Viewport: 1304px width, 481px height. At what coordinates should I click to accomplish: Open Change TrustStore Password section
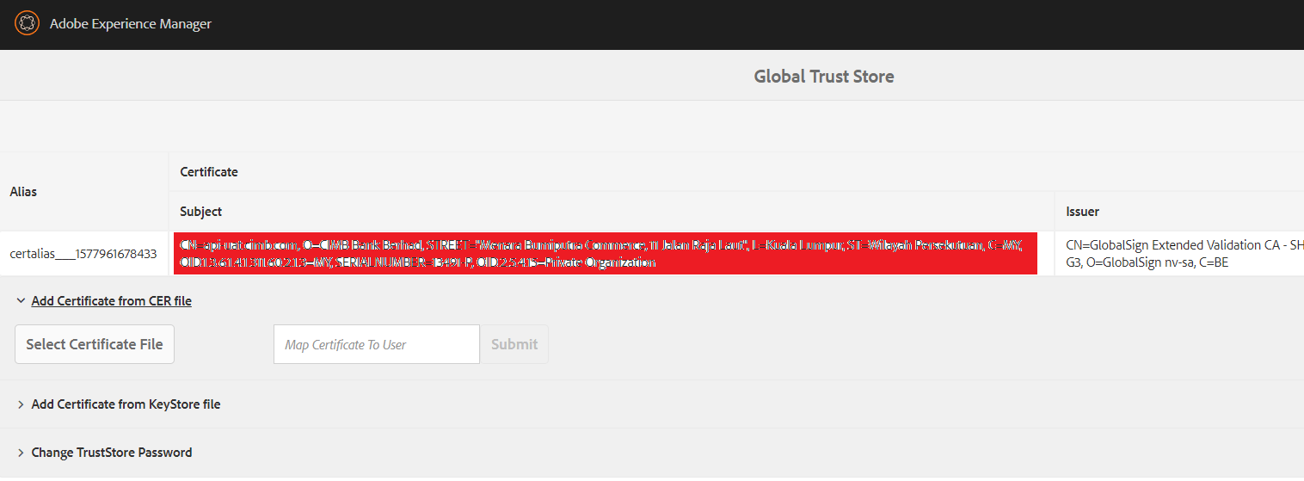click(112, 453)
